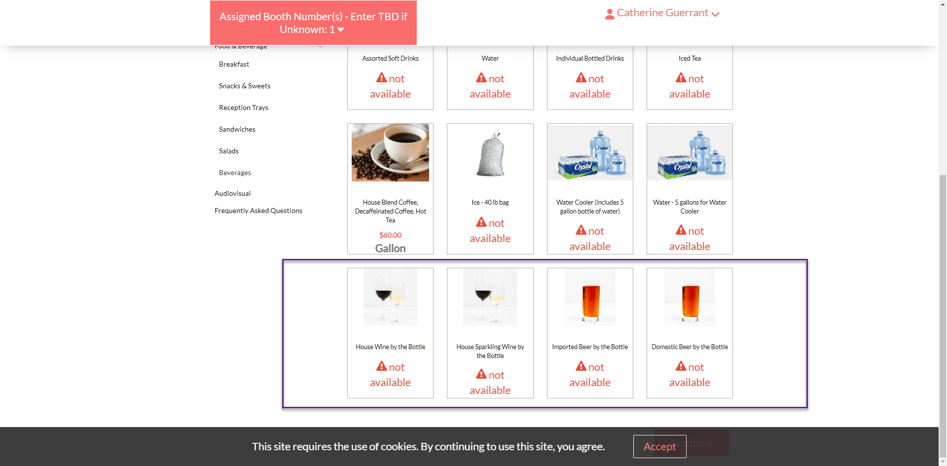Click the 'Ice - 40 lb bag' title
The image size is (947, 466).
[x=490, y=202]
